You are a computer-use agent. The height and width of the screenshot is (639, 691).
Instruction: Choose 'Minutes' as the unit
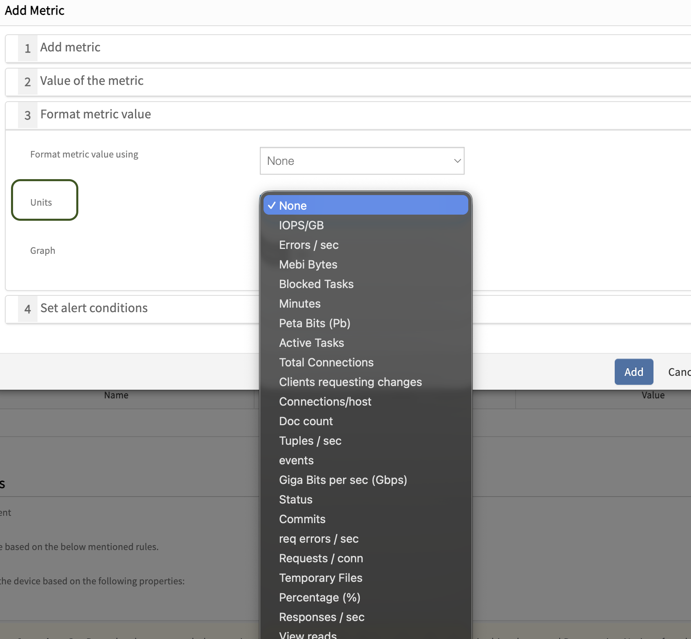299,304
